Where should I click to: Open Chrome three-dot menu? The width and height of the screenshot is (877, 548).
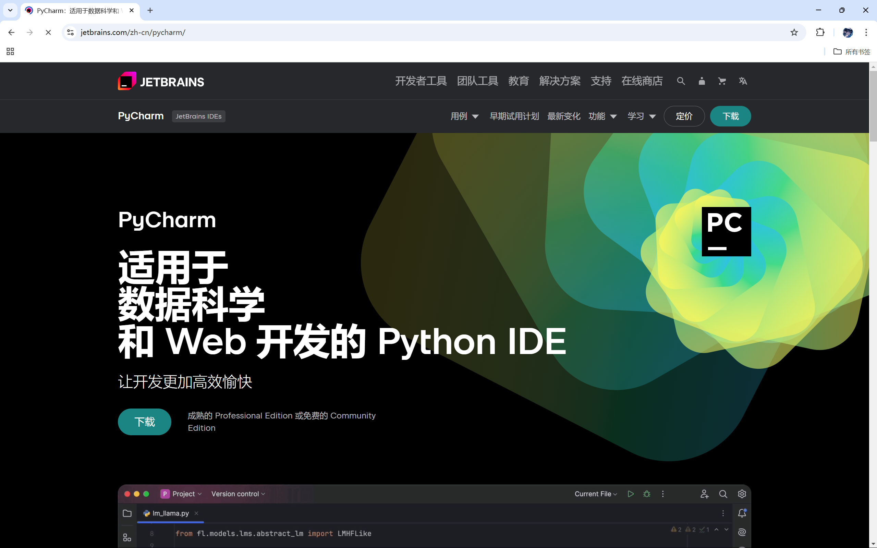866,32
